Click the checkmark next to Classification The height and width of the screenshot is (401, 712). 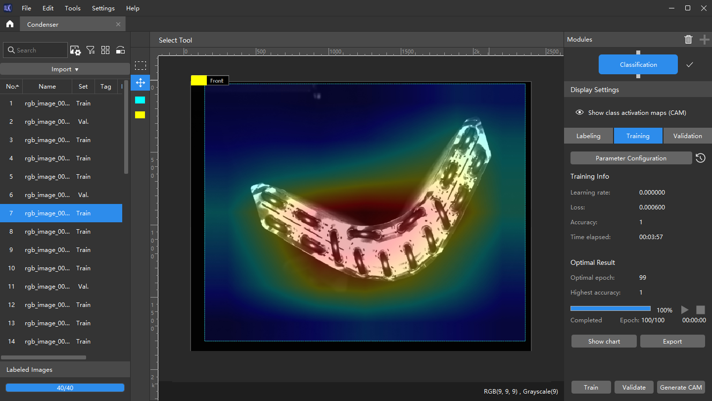click(x=690, y=65)
